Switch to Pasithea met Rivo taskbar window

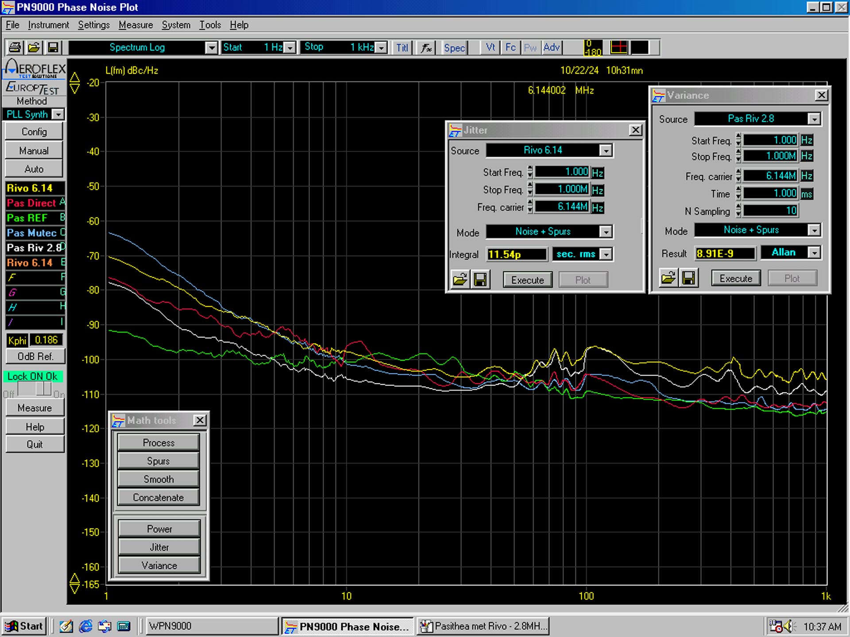point(483,626)
